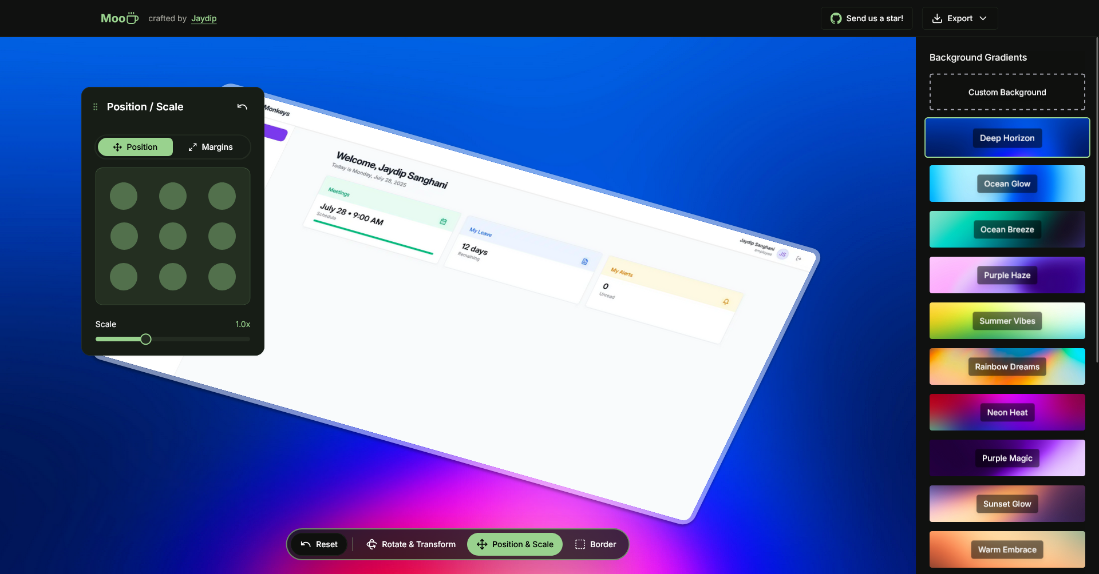Click the 12 days leave value

point(475,249)
